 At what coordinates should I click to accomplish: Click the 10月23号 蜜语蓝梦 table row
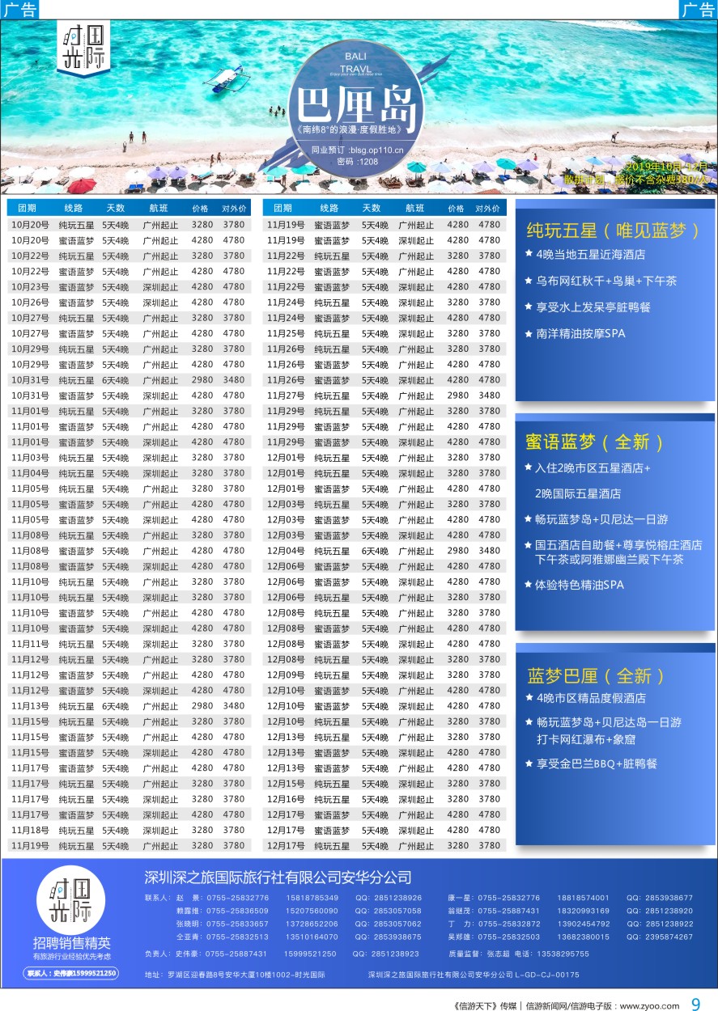point(130,287)
